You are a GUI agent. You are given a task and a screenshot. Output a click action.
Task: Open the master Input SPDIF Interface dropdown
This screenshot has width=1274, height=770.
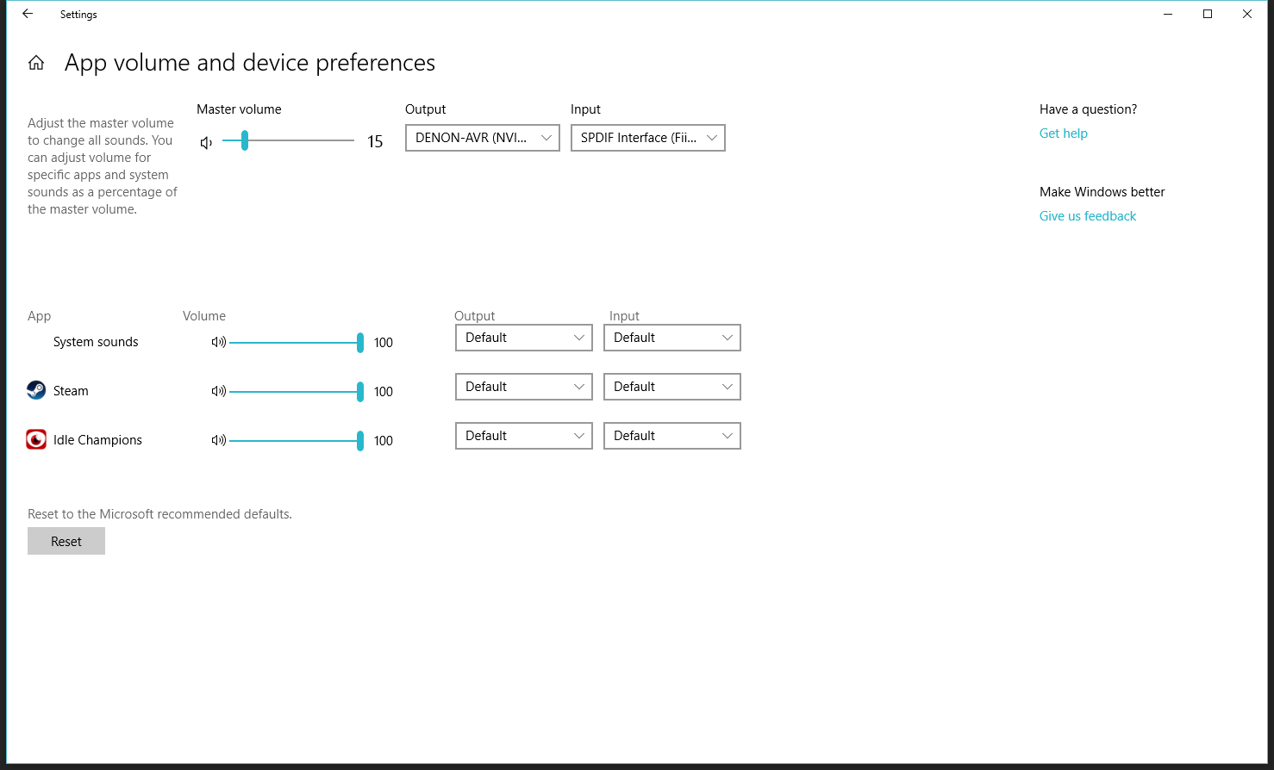click(x=648, y=138)
